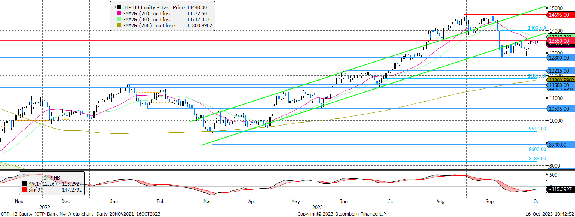This screenshot has height=217, width=575.
Task: Click the olive SMAVG (200) swatch
Action: tap(119, 26)
